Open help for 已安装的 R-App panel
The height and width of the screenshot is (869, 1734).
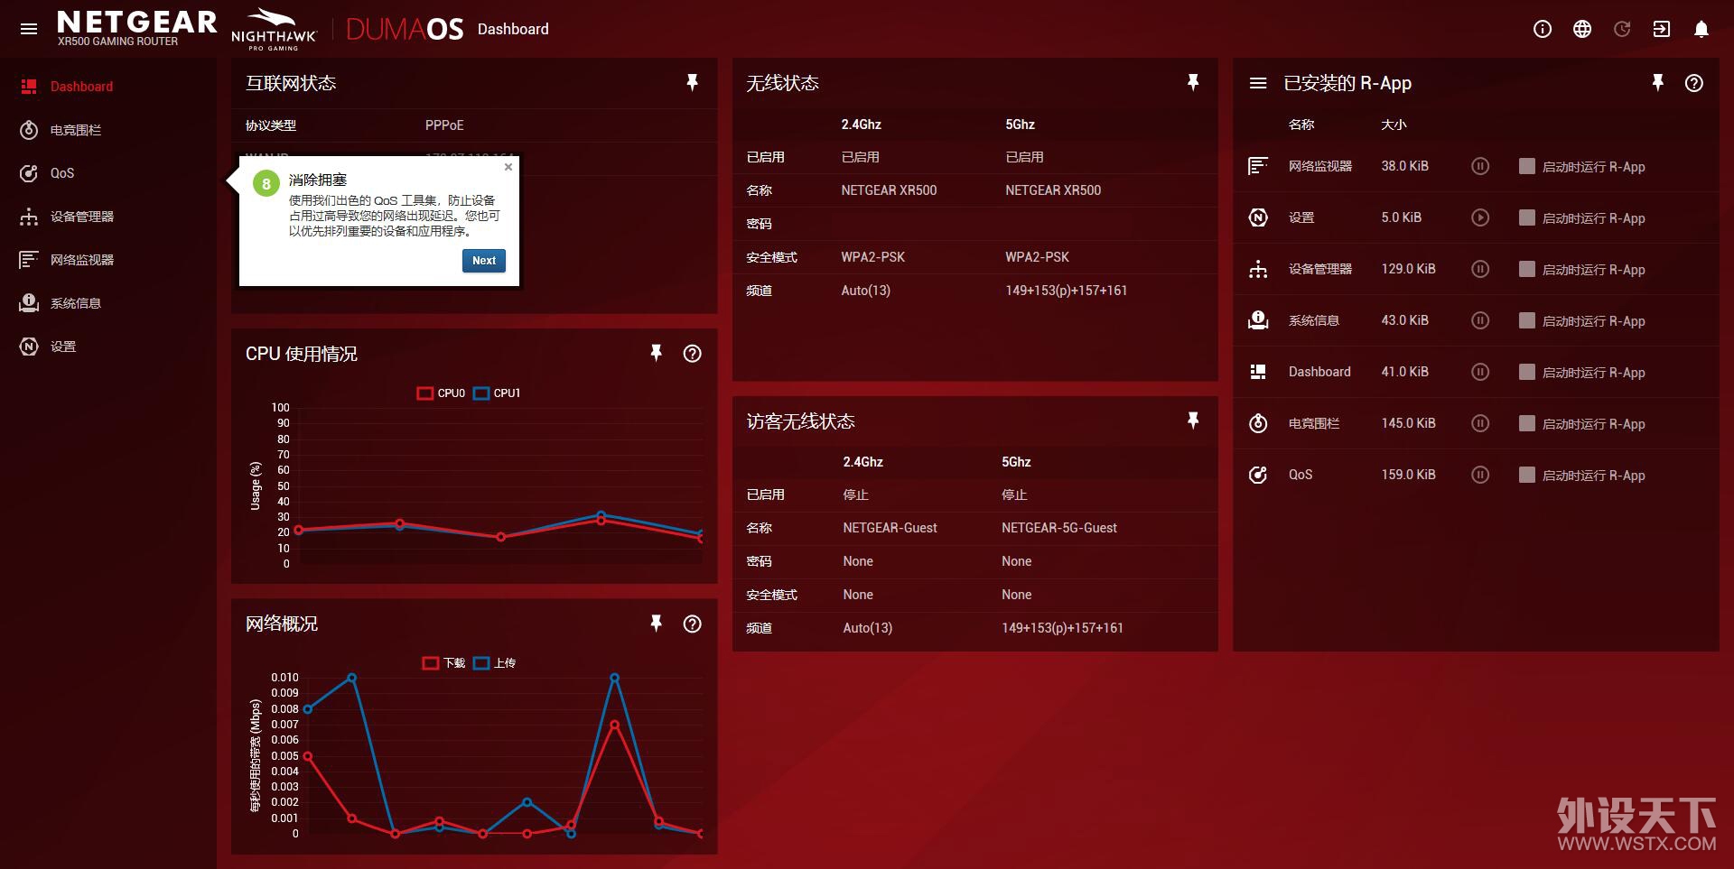(x=1694, y=83)
